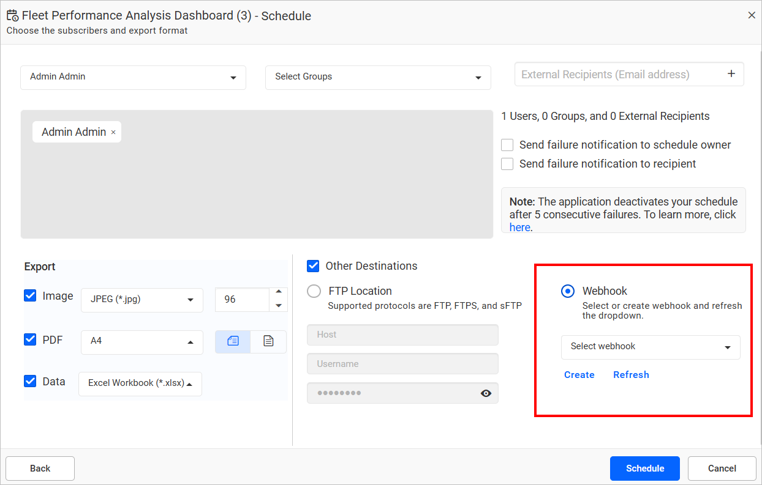The image size is (762, 485).
Task: Click the schedule calendar icon in the header
Action: click(x=13, y=15)
